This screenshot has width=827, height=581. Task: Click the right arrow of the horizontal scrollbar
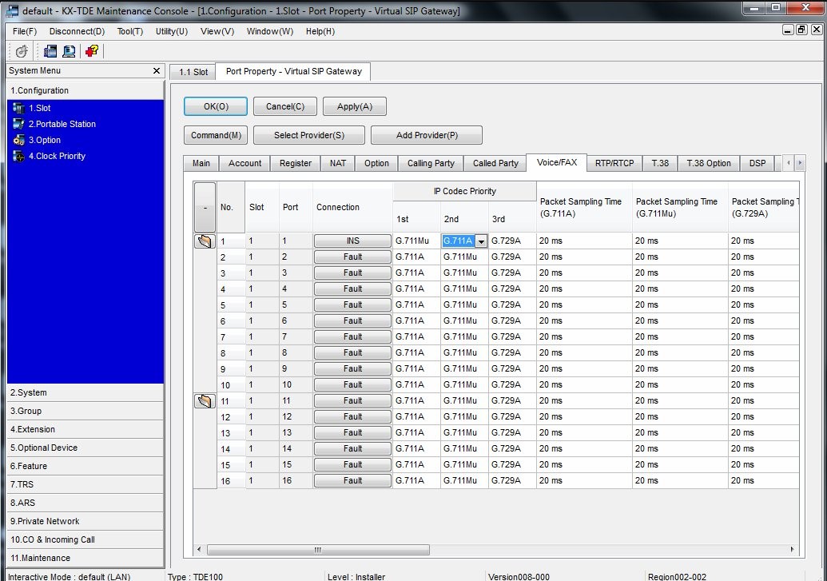(x=792, y=549)
